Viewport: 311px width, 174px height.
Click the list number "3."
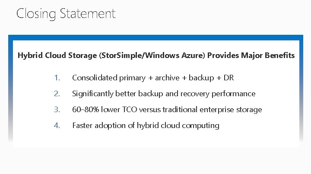(57, 110)
